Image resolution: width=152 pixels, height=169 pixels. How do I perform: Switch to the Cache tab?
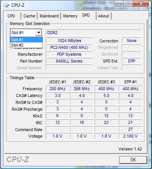29,16
